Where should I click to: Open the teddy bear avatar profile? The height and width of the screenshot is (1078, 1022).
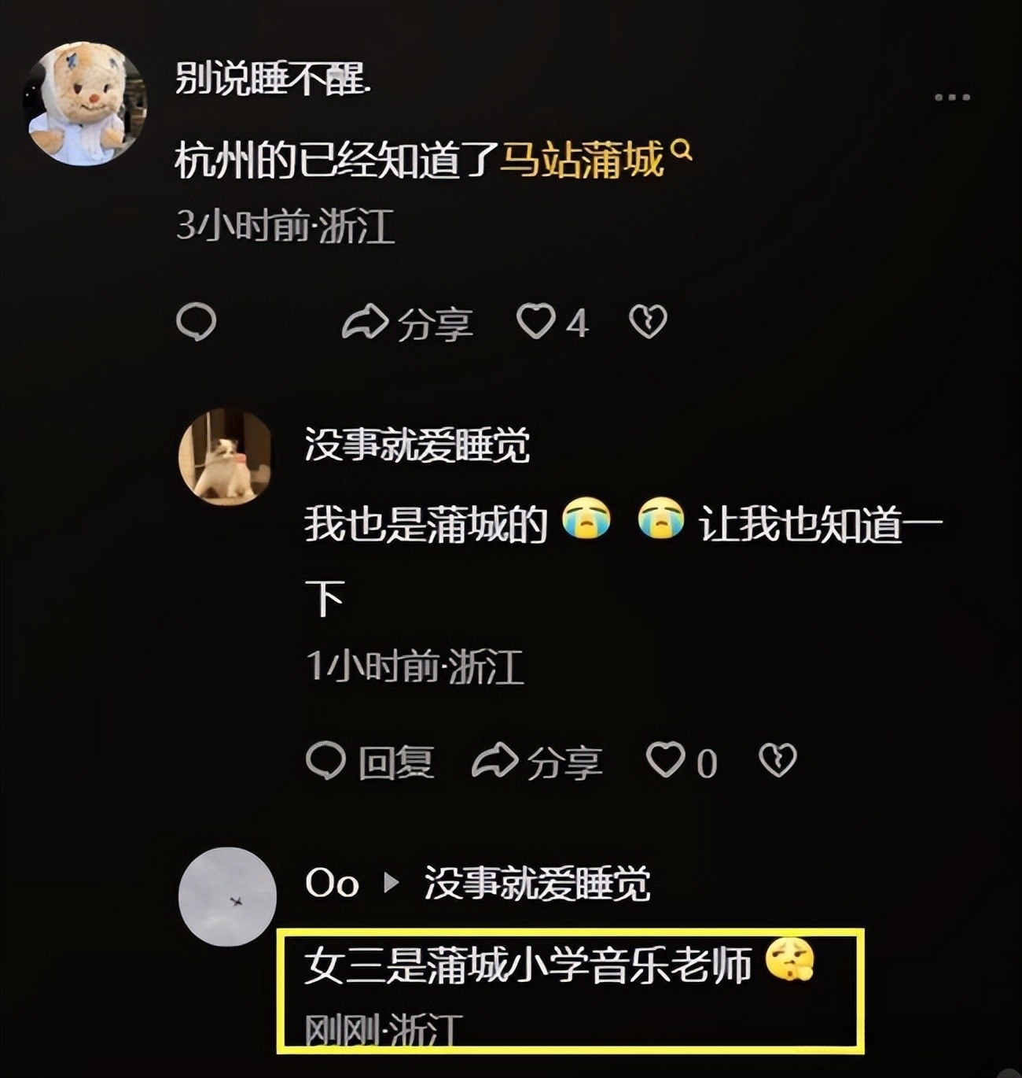coord(84,103)
